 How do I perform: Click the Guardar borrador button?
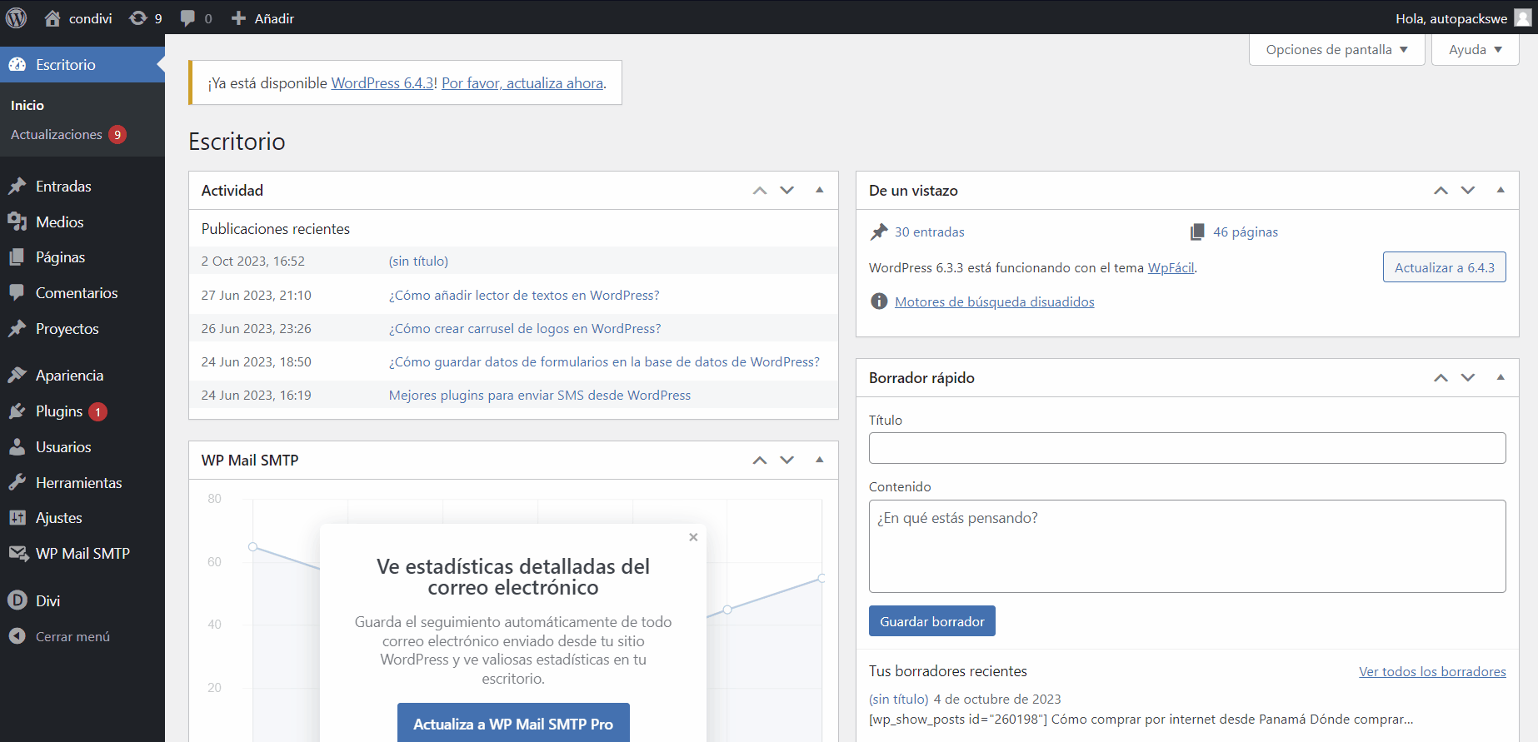[931, 621]
